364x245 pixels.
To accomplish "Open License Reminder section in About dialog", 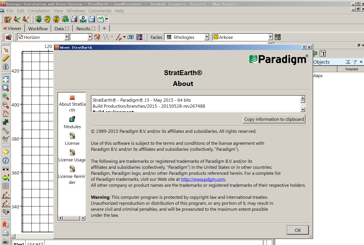I will tap(72, 175).
